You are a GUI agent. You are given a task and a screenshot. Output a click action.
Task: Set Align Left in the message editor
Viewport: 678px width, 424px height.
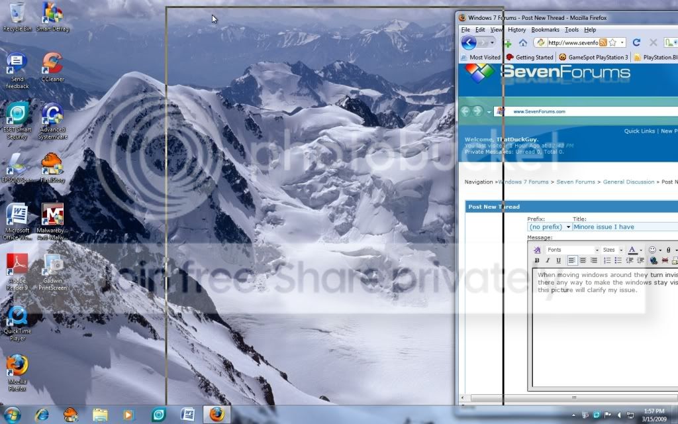click(x=572, y=260)
